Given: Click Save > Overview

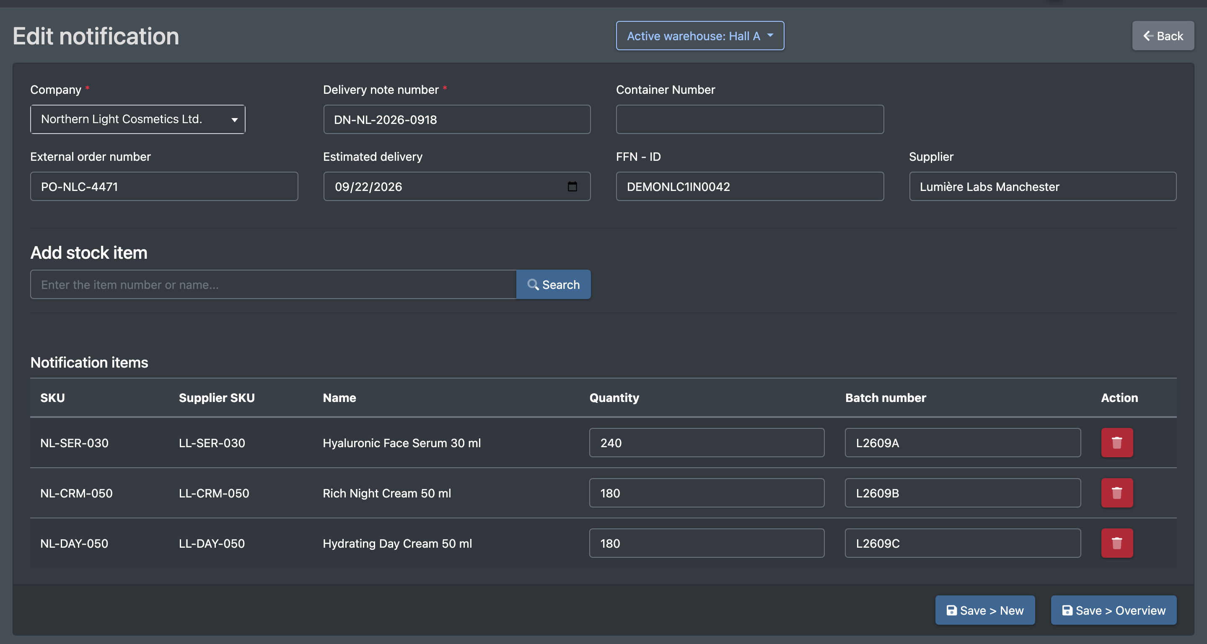Looking at the screenshot, I should coord(1113,611).
